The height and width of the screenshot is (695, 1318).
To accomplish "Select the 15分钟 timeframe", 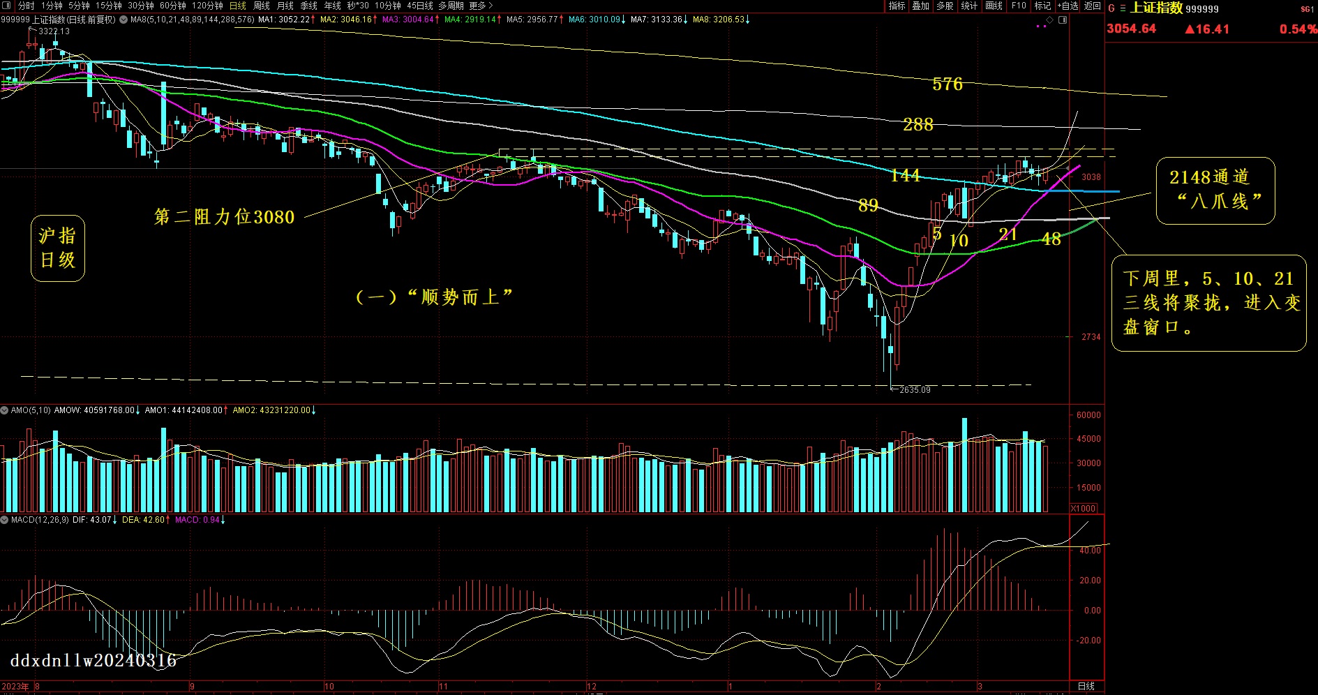I will [109, 6].
